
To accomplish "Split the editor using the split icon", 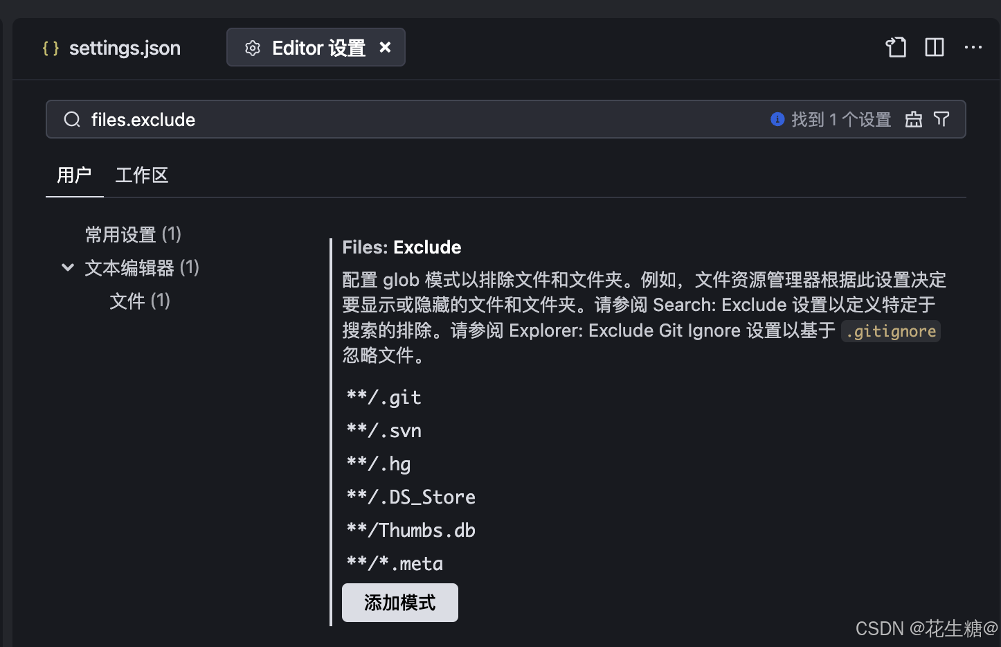I will pyautogui.click(x=934, y=47).
